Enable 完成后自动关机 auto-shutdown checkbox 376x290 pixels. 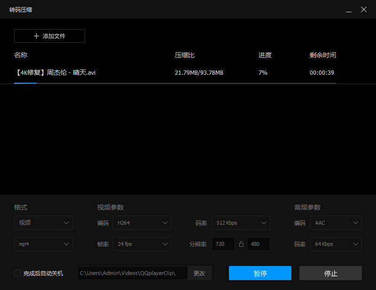pos(17,273)
